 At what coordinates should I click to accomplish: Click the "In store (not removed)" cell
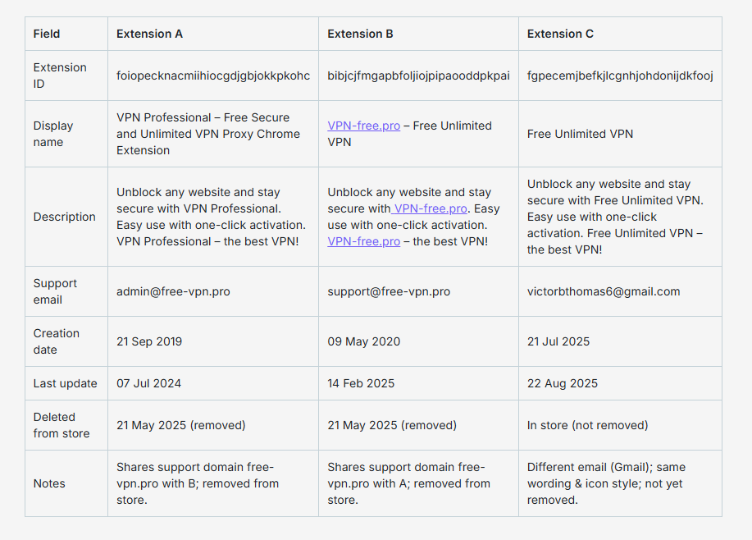[x=587, y=425]
